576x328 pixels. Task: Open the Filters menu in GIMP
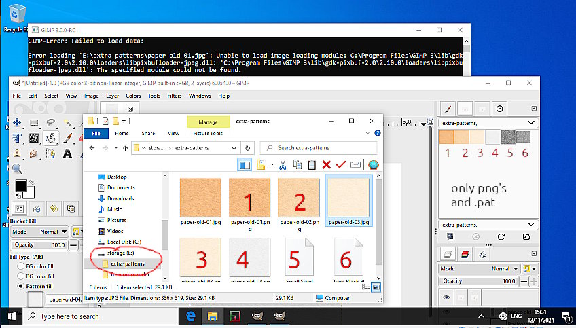tap(175, 96)
